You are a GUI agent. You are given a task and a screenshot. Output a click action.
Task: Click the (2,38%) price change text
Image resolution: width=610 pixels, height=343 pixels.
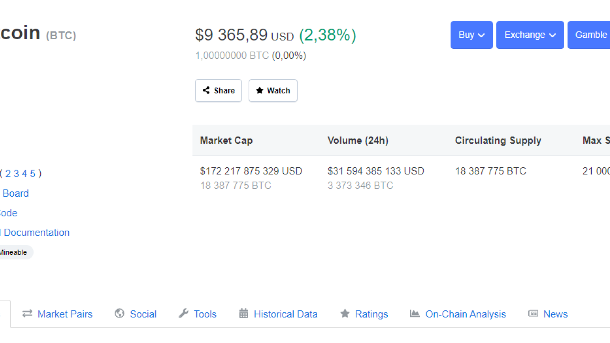click(x=327, y=35)
